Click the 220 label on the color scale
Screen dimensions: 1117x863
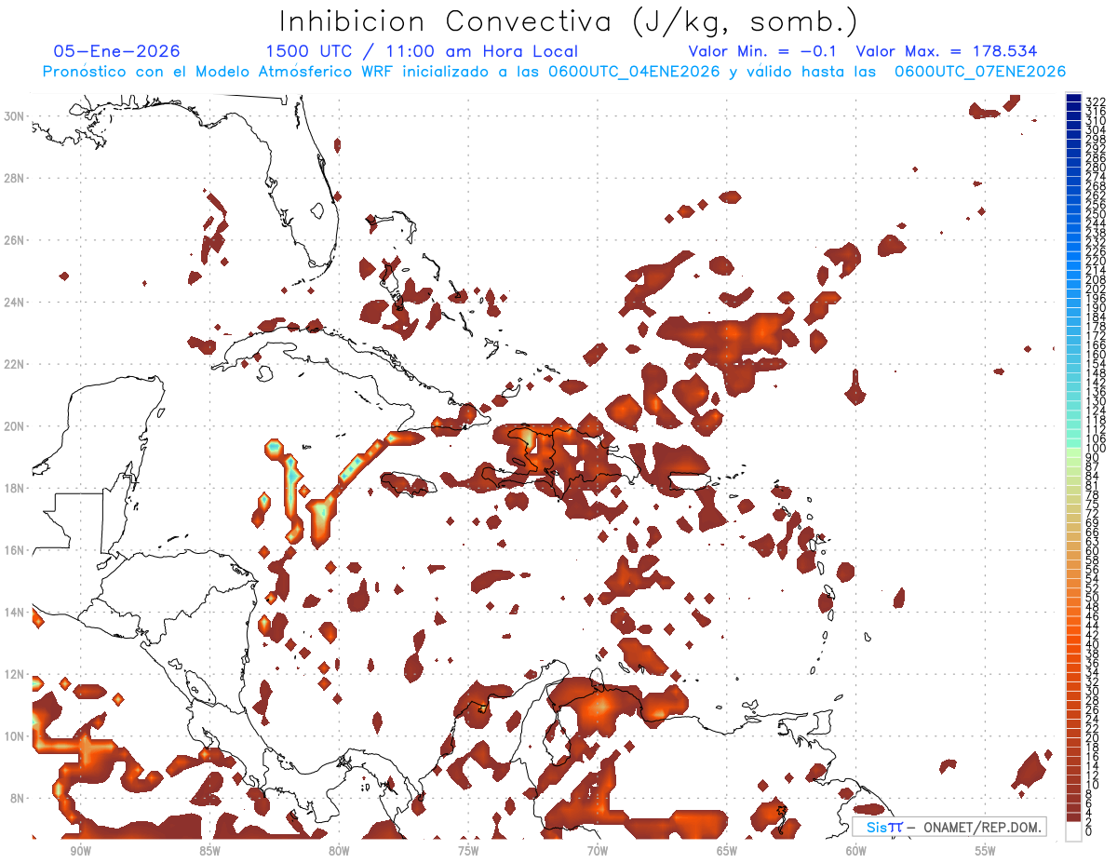[x=1096, y=261]
